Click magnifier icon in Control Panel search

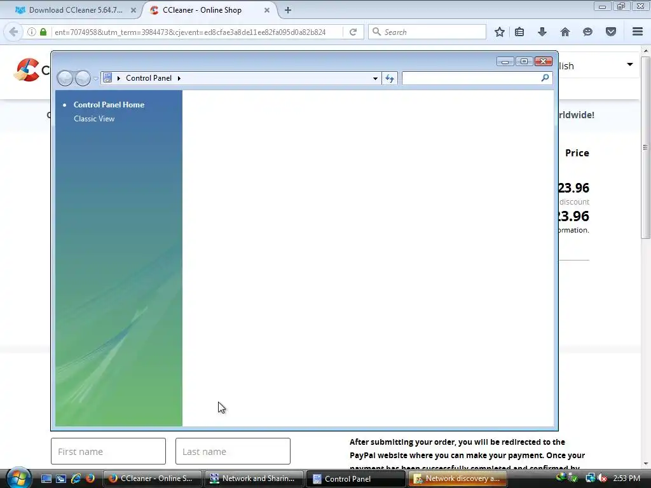545,78
